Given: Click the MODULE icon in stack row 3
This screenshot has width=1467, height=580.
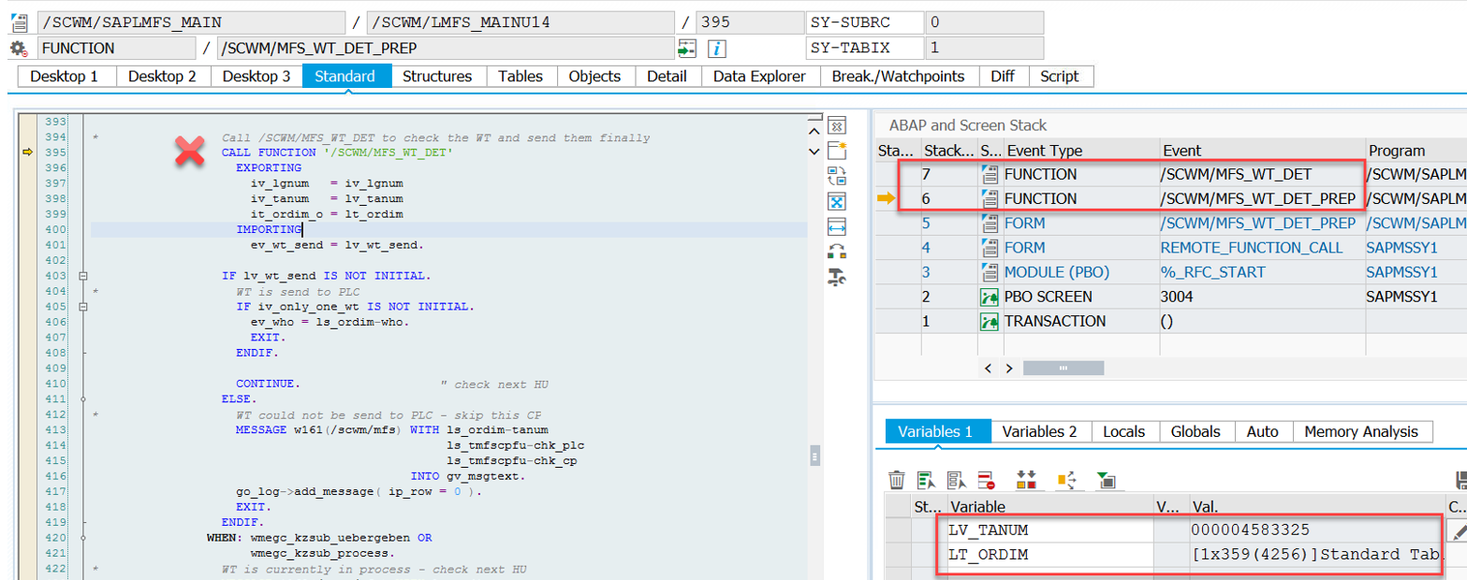Looking at the screenshot, I should click(x=990, y=272).
